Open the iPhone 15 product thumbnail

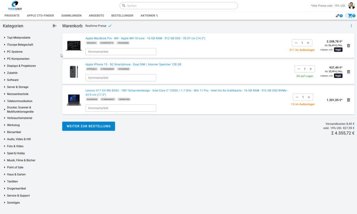click(74, 72)
